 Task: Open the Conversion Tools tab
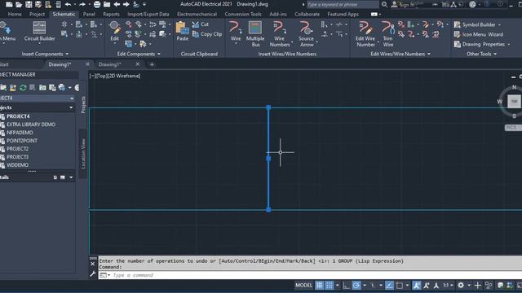[x=243, y=14]
